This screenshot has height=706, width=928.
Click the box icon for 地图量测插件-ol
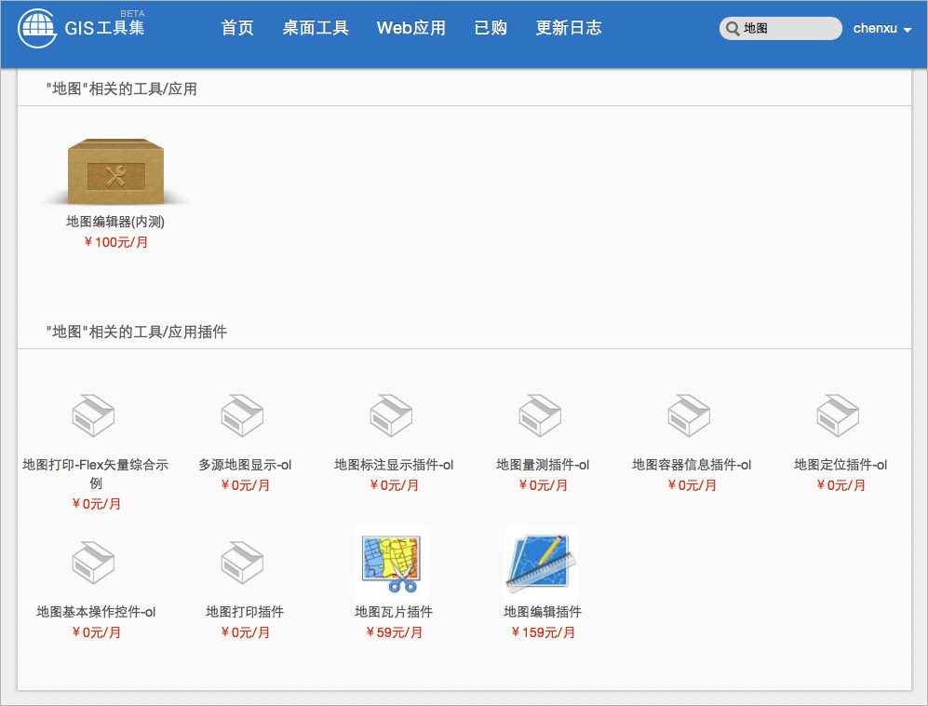click(x=540, y=415)
